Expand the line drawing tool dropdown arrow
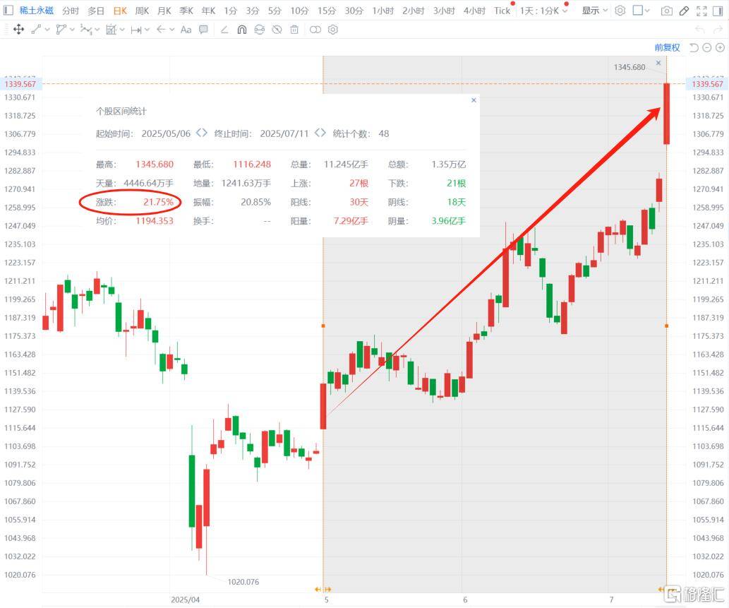 (47, 30)
